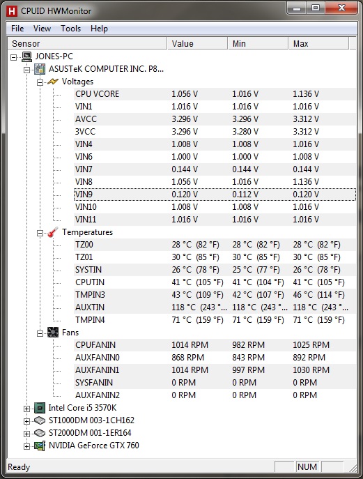Select the CPU VCORE sensor row
This screenshot has width=363, height=479.
click(215, 94)
